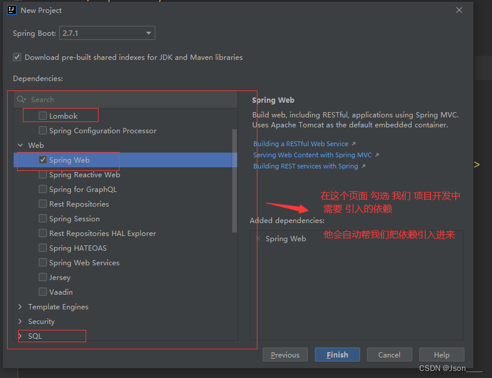Expand the SQL section
The image size is (492, 378).
coord(19,336)
